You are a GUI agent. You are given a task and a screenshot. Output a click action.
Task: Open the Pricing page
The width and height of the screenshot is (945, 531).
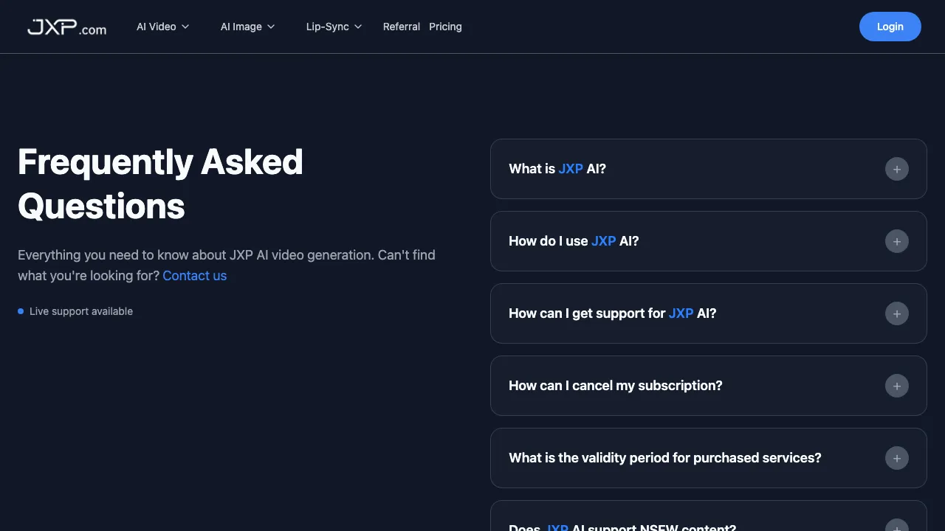point(445,27)
